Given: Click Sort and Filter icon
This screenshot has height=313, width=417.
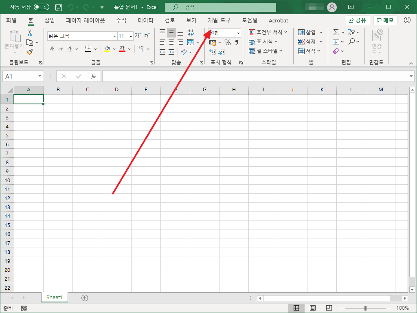Looking at the screenshot, I should 351,32.
